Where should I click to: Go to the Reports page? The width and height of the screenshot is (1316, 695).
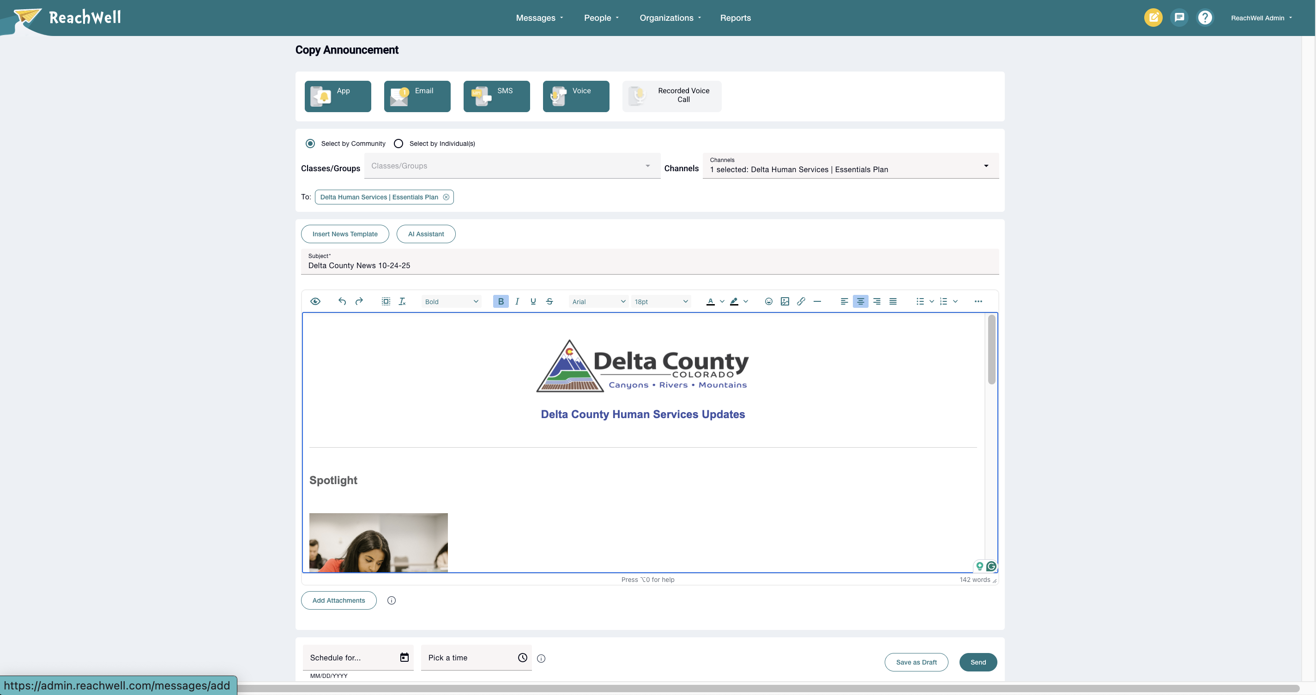coord(735,18)
